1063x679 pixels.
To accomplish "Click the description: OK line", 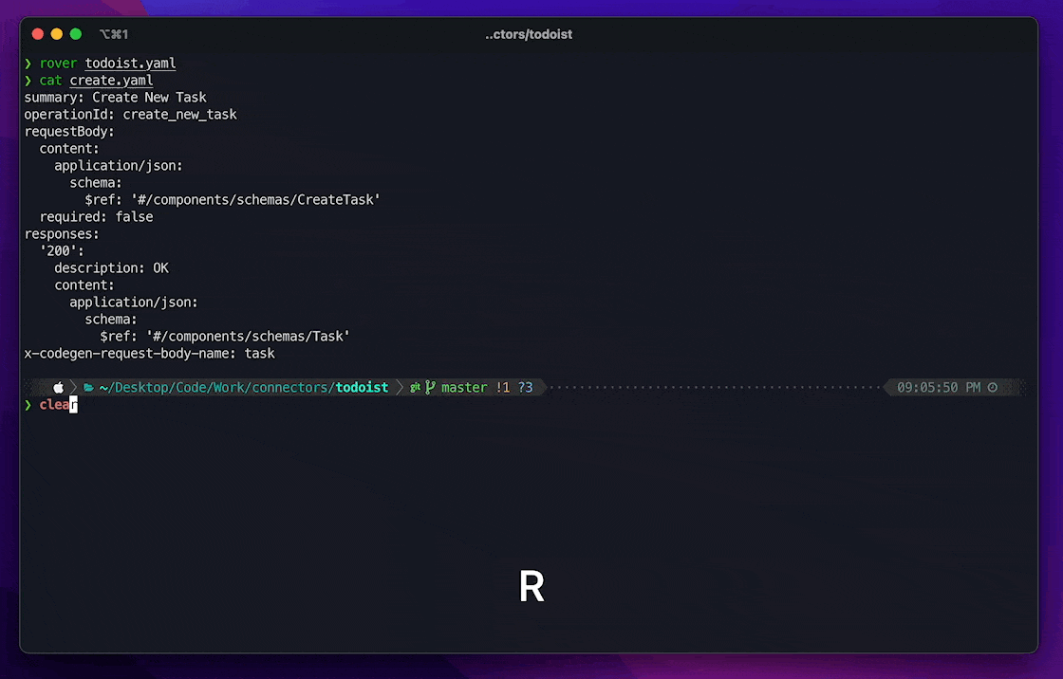I will pyautogui.click(x=112, y=268).
